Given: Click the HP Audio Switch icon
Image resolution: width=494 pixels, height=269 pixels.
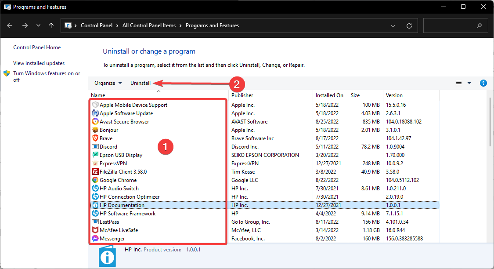Looking at the screenshot, I should [95, 188].
